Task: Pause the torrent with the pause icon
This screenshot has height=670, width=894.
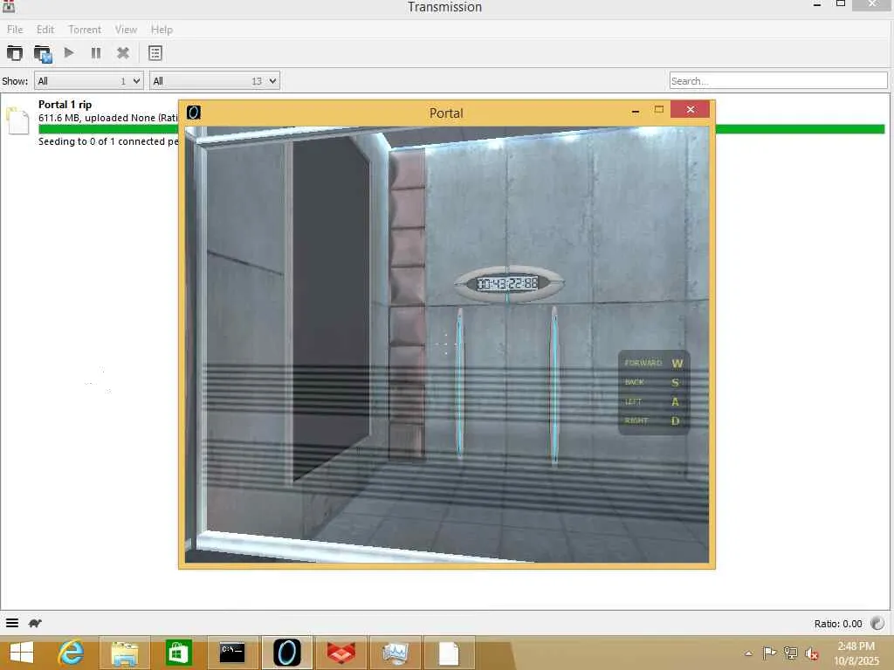Action: [96, 53]
